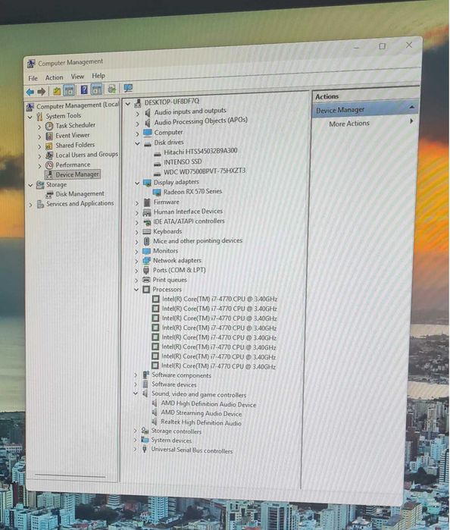450x530 pixels.
Task: Select WDC WD7500BPVT-75HXZT3 disk drive
Action: click(x=205, y=171)
